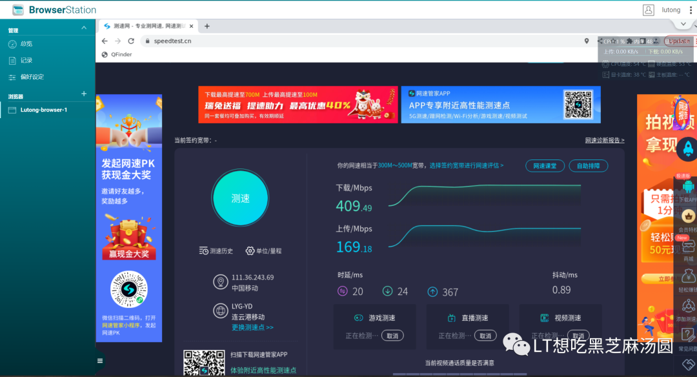This screenshot has width=697, height=377.
Task: Open 偏好设定 in the sidebar
Action: click(32, 77)
